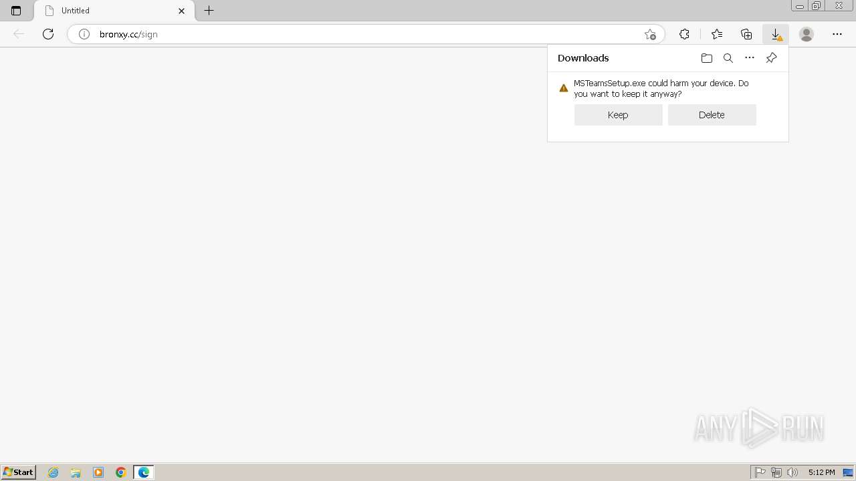This screenshot has width=856, height=481.
Task: Close the Untitled tab
Action: click(181, 11)
